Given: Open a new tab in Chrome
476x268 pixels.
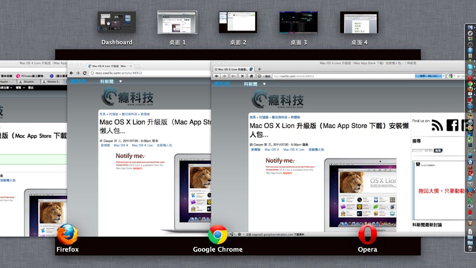Looking at the screenshot, I should pos(138,66).
